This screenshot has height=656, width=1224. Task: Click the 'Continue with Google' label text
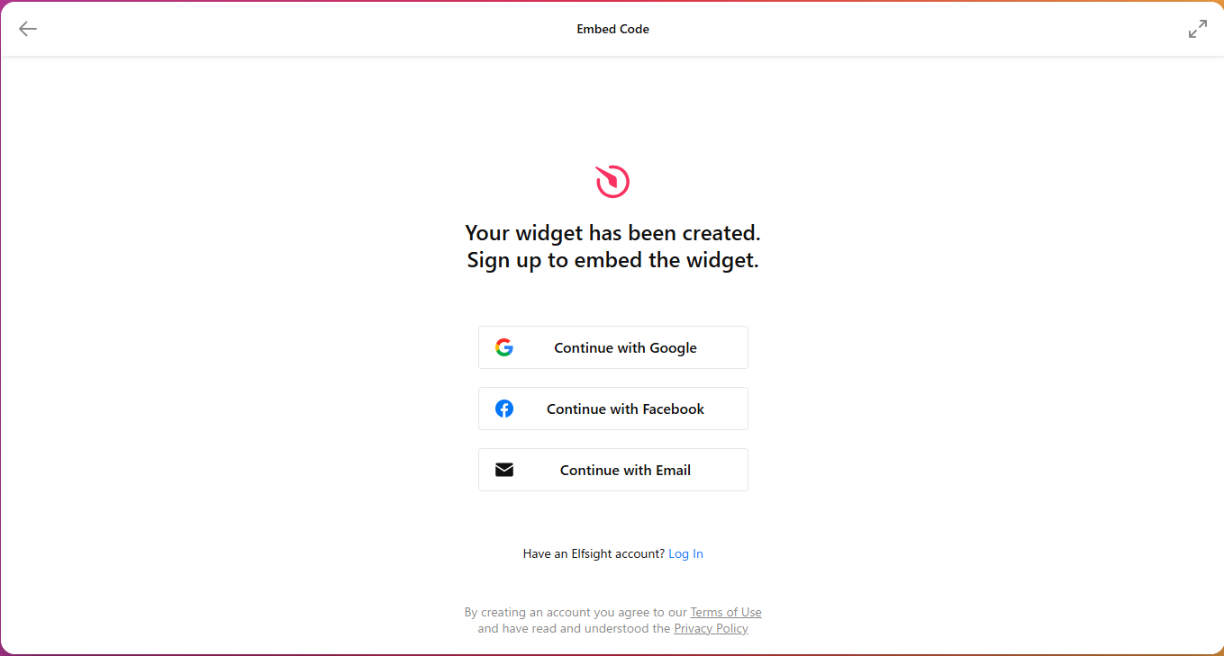click(626, 347)
